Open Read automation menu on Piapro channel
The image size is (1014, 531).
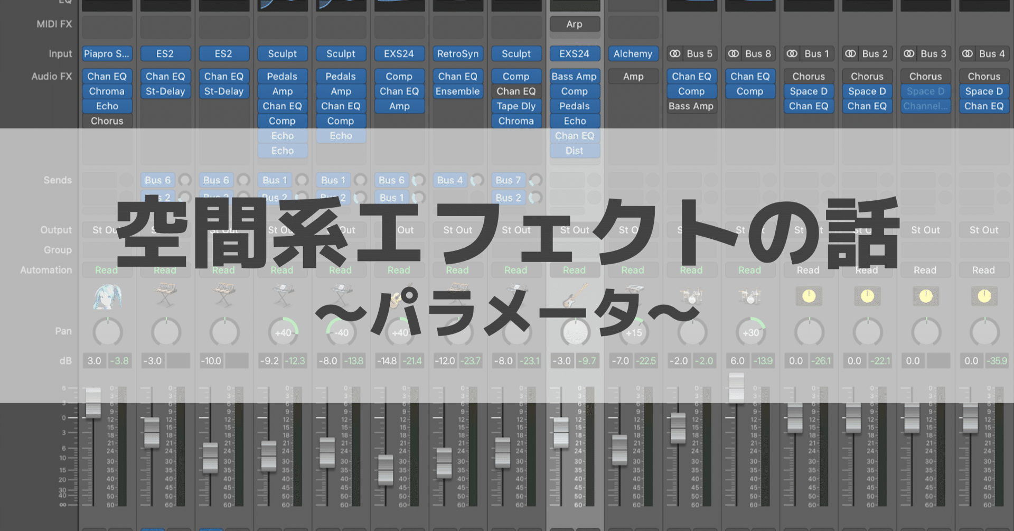pos(107,270)
